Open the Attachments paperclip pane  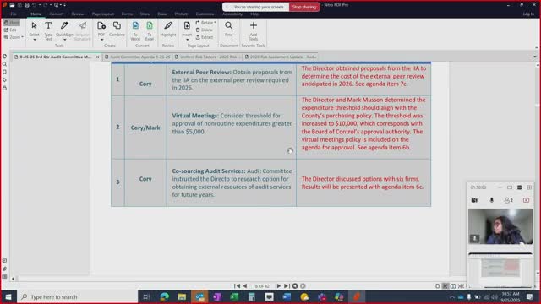pyautogui.click(x=4, y=269)
